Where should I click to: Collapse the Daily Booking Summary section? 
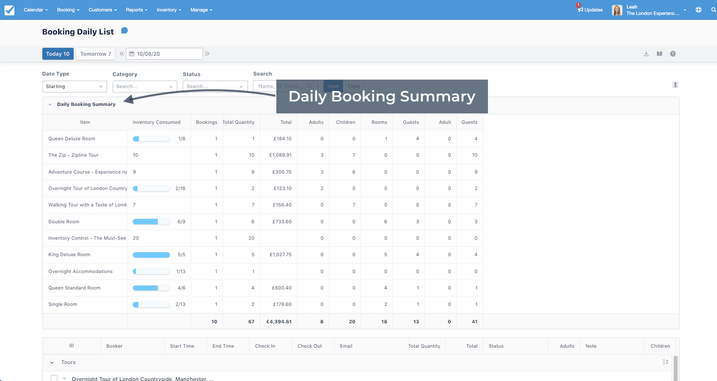50,104
